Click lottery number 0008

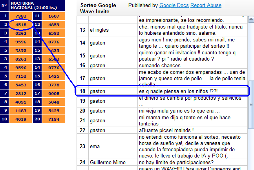54,93
